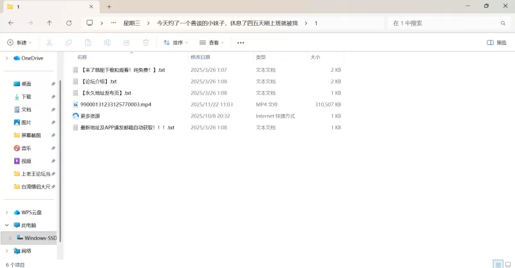515x268 pixels.
Task: Go up one folder level
Action: (x=50, y=22)
